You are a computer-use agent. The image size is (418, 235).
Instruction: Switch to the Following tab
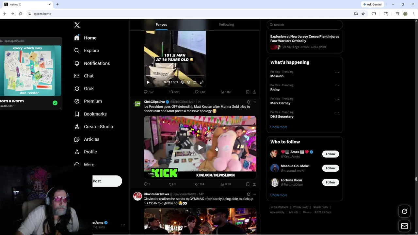coord(227,24)
